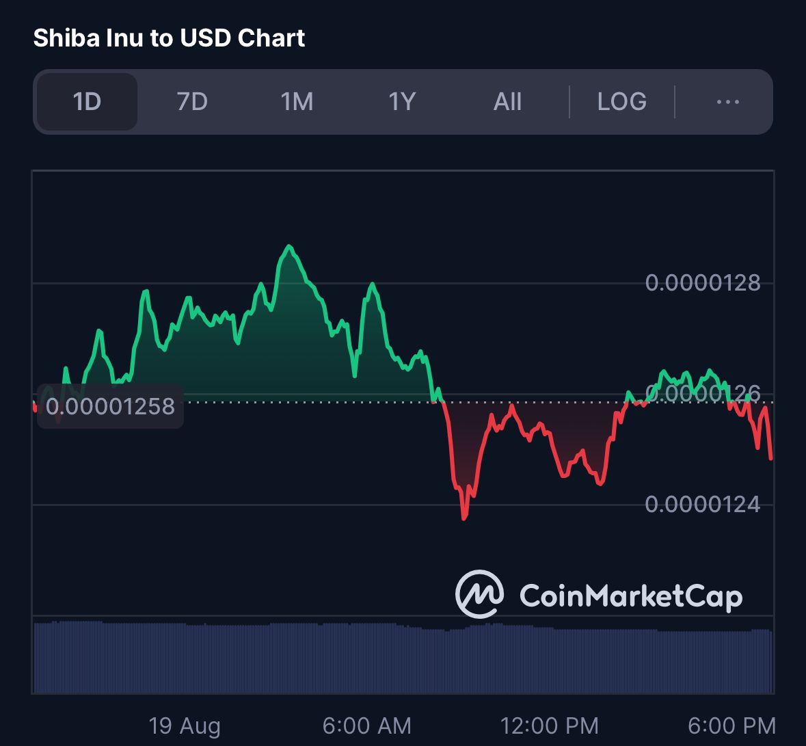Click the 0.00001258 price label
Screen dimensions: 806x746
(111, 406)
